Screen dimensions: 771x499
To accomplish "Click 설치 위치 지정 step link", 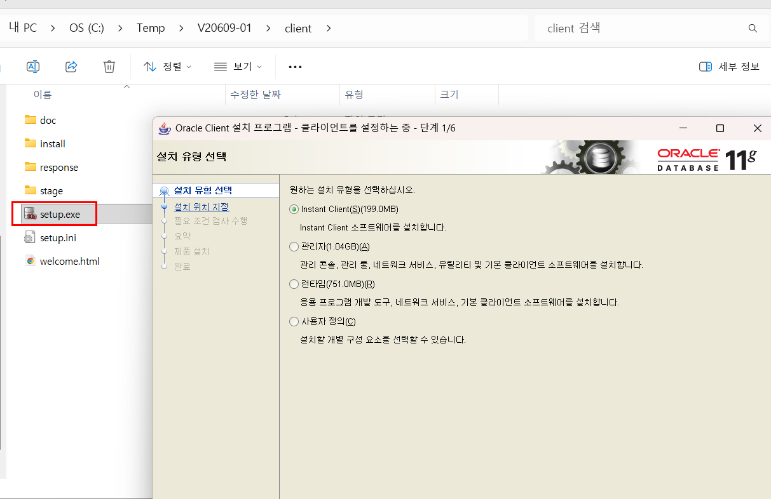I will pyautogui.click(x=201, y=206).
